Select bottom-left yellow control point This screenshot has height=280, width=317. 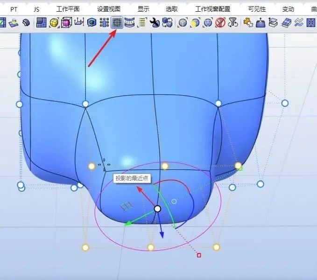point(85,247)
